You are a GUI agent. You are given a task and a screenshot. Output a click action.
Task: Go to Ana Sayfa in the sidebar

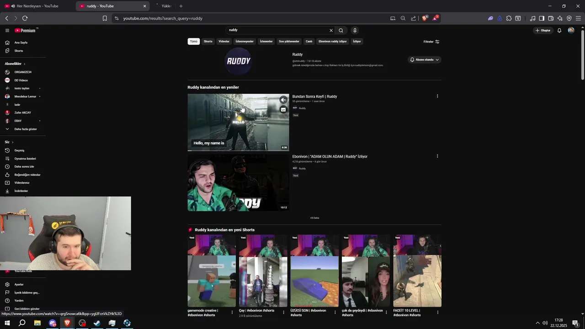pos(23,42)
